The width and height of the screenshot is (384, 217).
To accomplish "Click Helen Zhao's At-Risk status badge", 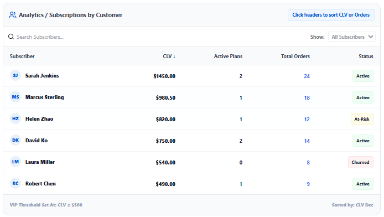I will (x=362, y=119).
